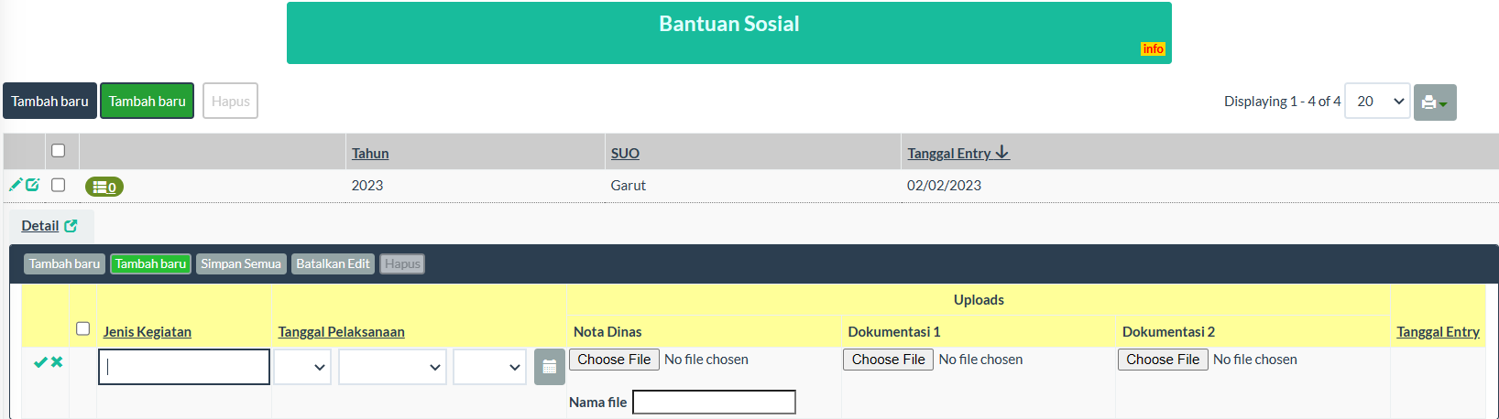The width and height of the screenshot is (1499, 419).
Task: Open the Detail tab
Action: pos(40,226)
